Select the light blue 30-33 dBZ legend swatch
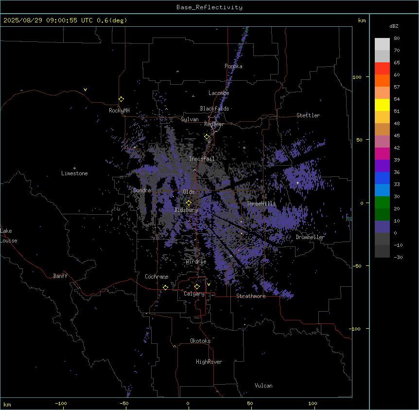Screen dimensions: 419x410 coord(382,190)
